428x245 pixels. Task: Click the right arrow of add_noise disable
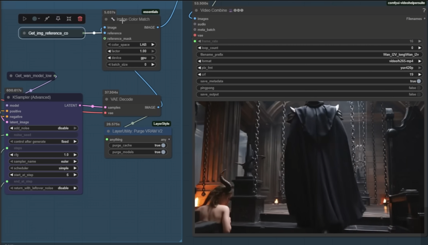(x=75, y=128)
